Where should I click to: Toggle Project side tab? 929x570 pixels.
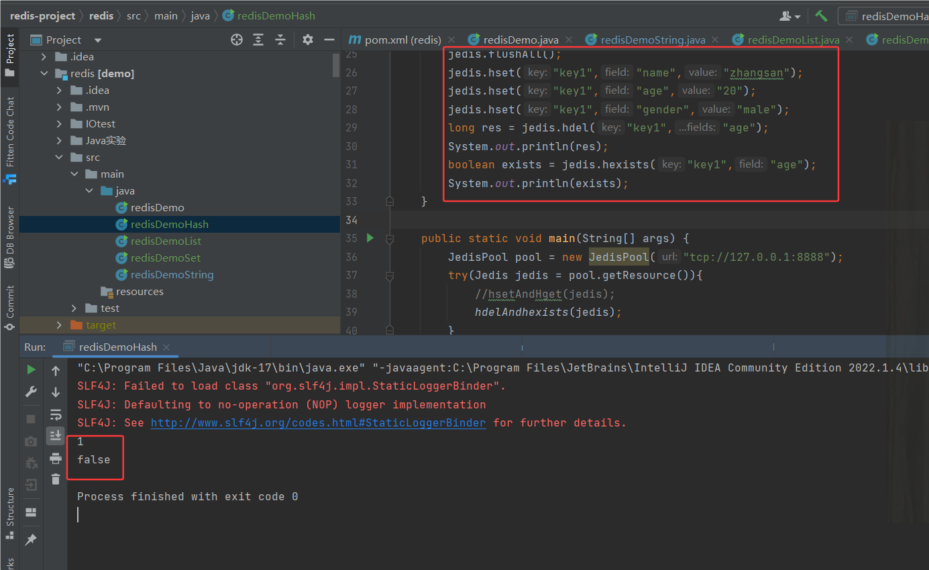pos(10,55)
